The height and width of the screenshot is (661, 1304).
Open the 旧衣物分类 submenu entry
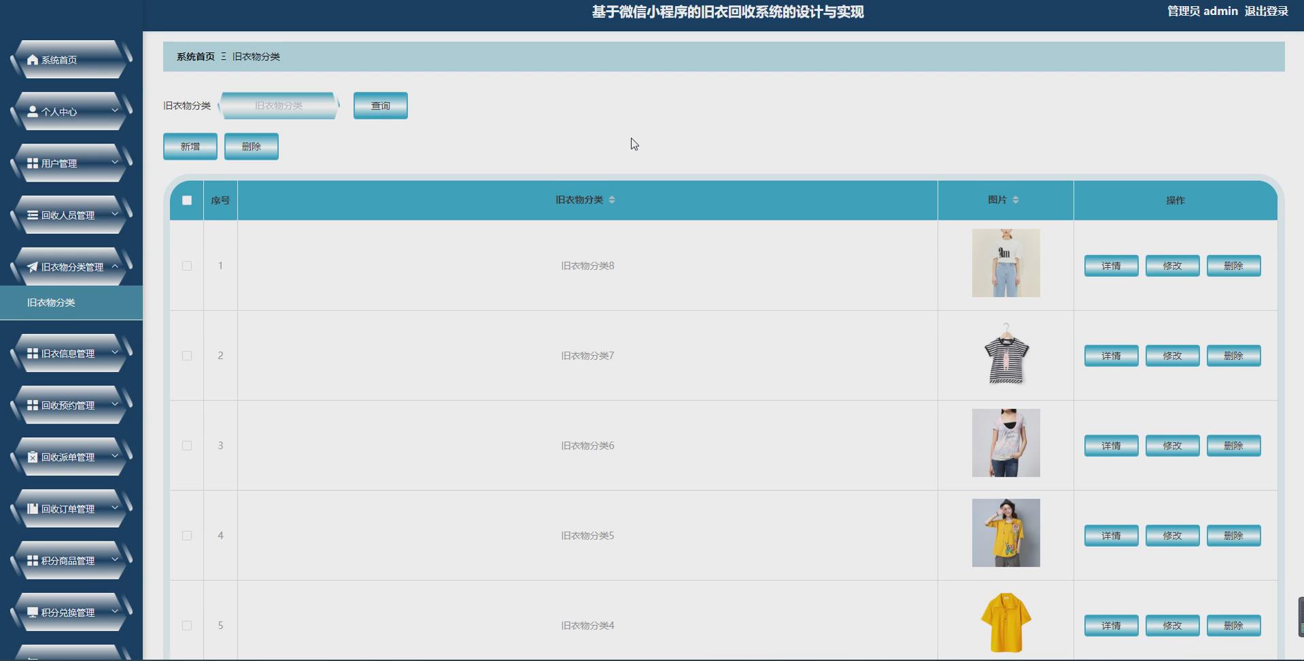pyautogui.click(x=51, y=302)
